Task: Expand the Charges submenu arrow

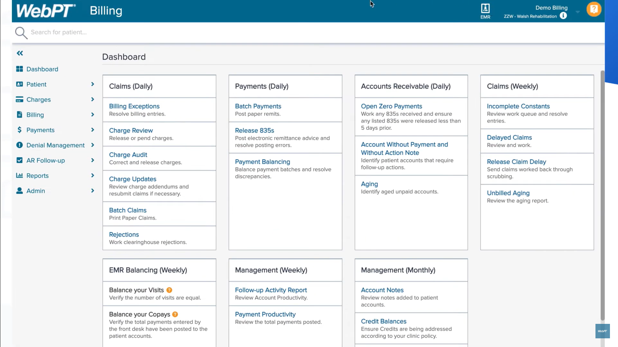Action: (x=93, y=100)
